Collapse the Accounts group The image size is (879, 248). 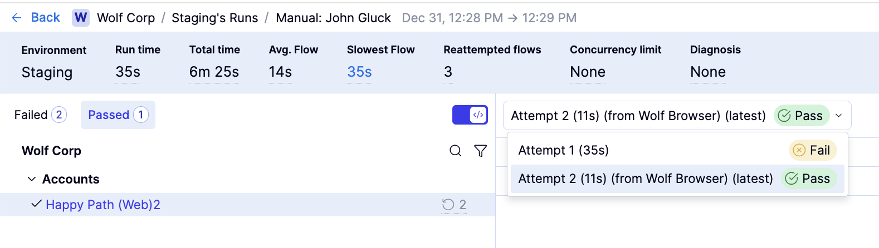coord(32,179)
